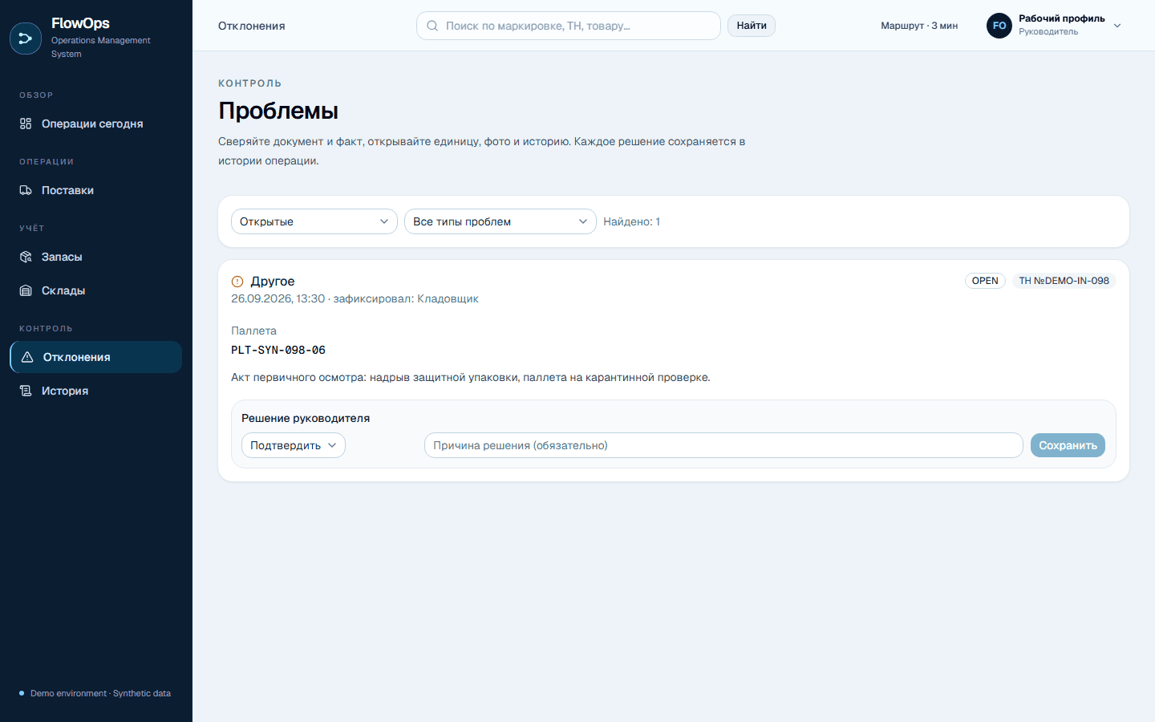This screenshot has width=1155, height=722.
Task: Click the 26.09.2026, 13:30 timestamp line
Action: [x=355, y=298]
